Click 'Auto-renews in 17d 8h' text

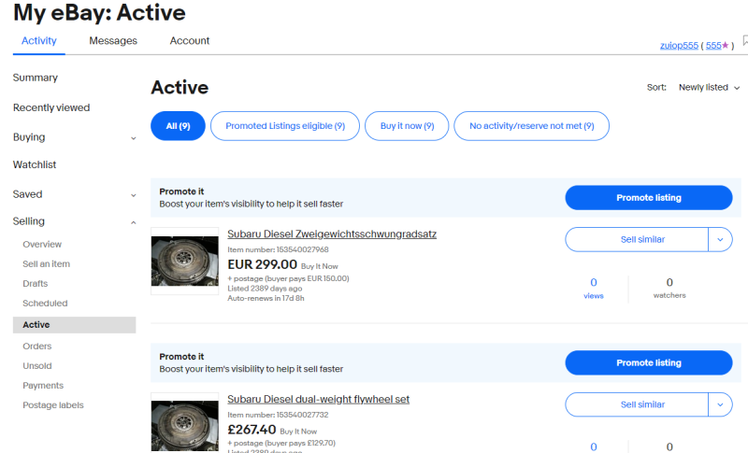[266, 298]
